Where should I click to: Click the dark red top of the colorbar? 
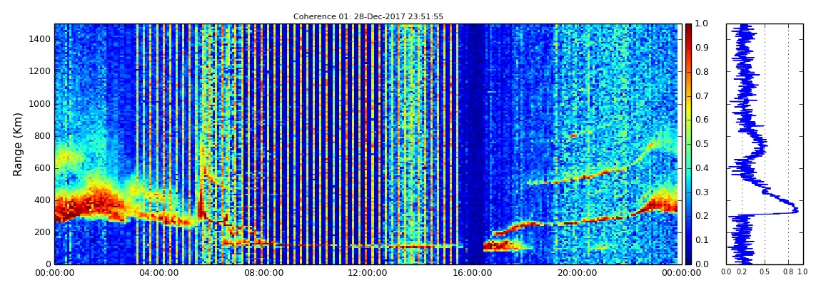(688, 27)
